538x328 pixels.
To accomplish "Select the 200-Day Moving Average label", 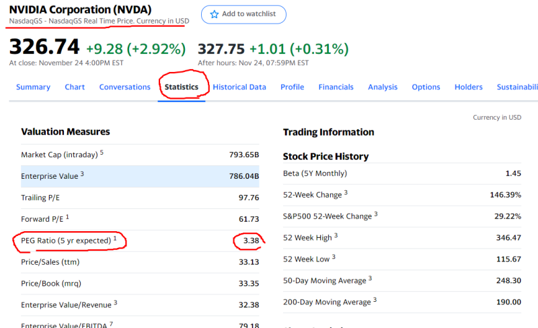I will pos(327,302).
